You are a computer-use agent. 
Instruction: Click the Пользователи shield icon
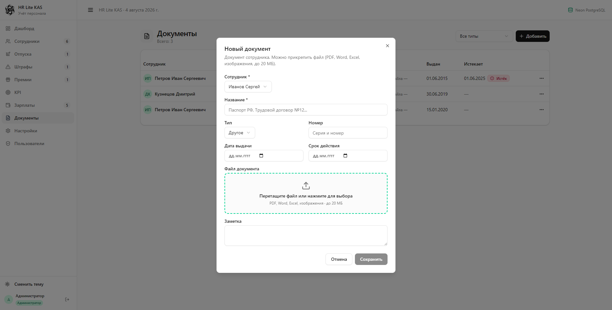[x=8, y=143]
